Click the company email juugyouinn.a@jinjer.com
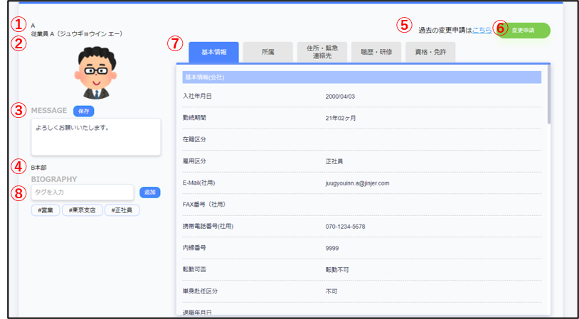The height and width of the screenshot is (319, 579). coord(357,183)
